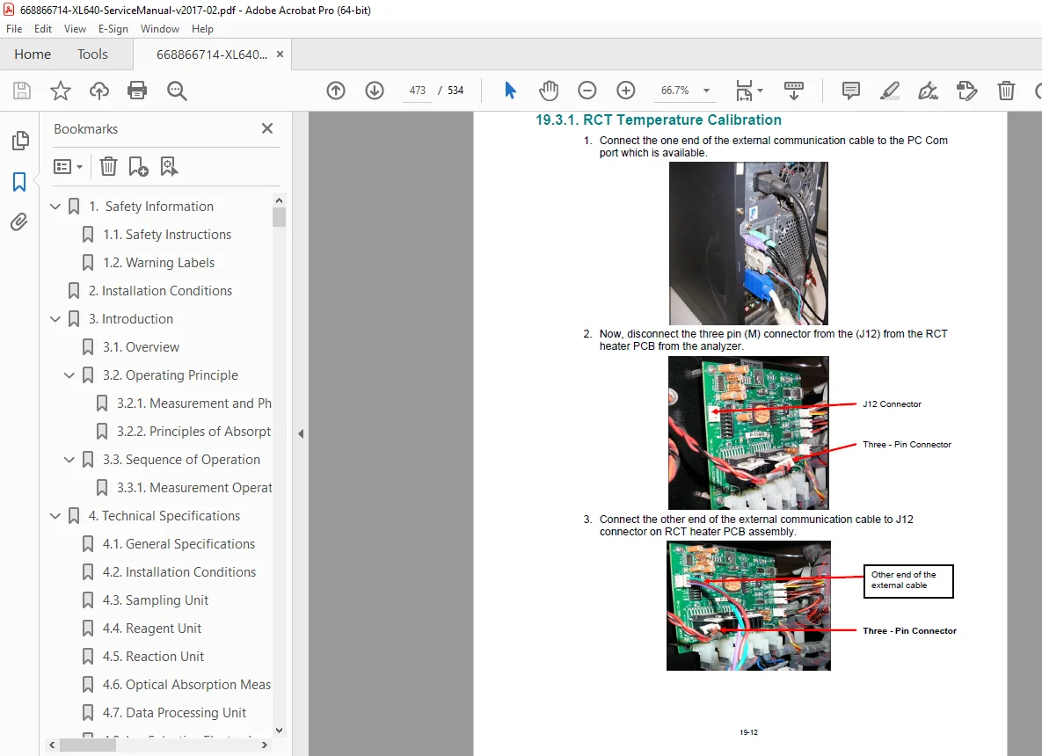The width and height of the screenshot is (1042, 756).
Task: Open bookmark 1.1. Safety Instructions
Action: coord(167,235)
